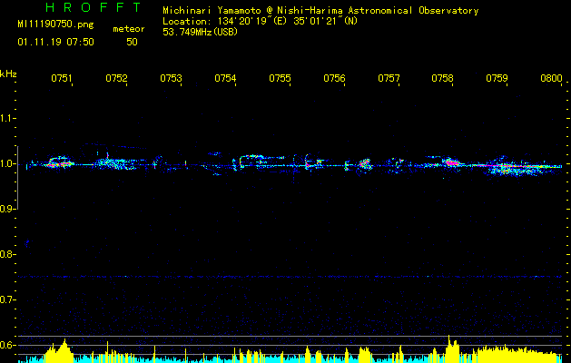Click the 0.6 kHz axis label

pyautogui.click(x=6, y=345)
